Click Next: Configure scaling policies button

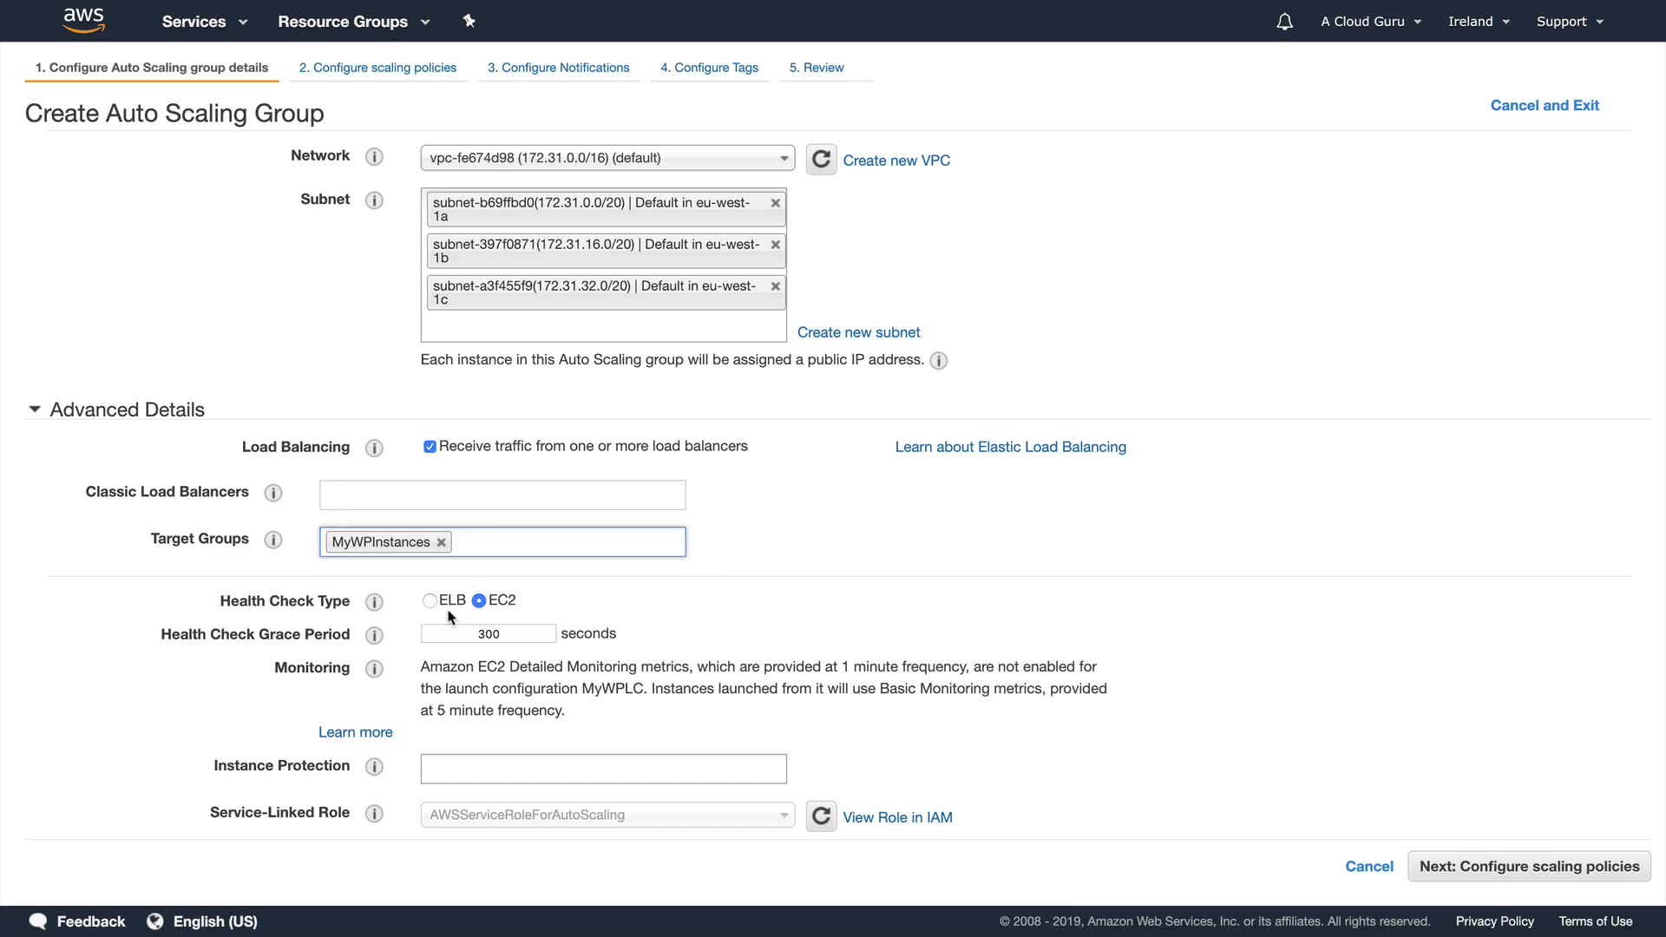coord(1529,866)
